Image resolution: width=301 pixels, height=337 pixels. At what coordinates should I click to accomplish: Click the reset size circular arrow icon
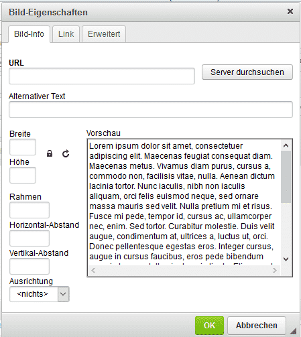pos(66,153)
